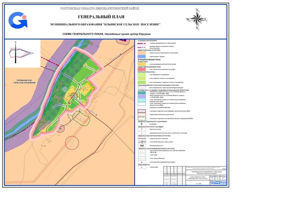Click the red public-business zone legend swatch
The height and width of the screenshot is (217, 282).
pos(141,69)
